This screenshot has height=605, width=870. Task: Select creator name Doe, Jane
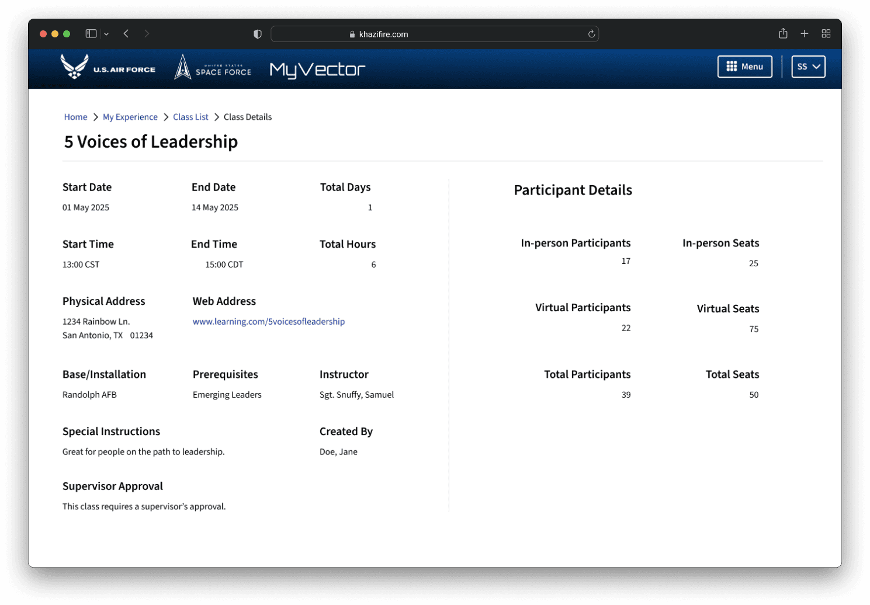(339, 451)
